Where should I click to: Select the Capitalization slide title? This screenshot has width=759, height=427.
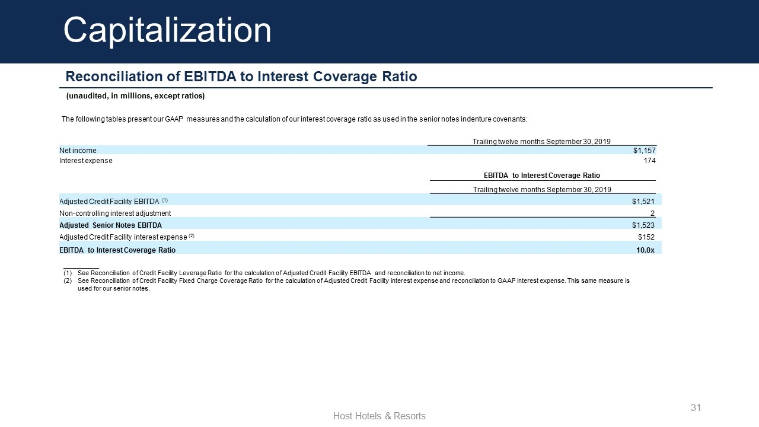click(167, 30)
